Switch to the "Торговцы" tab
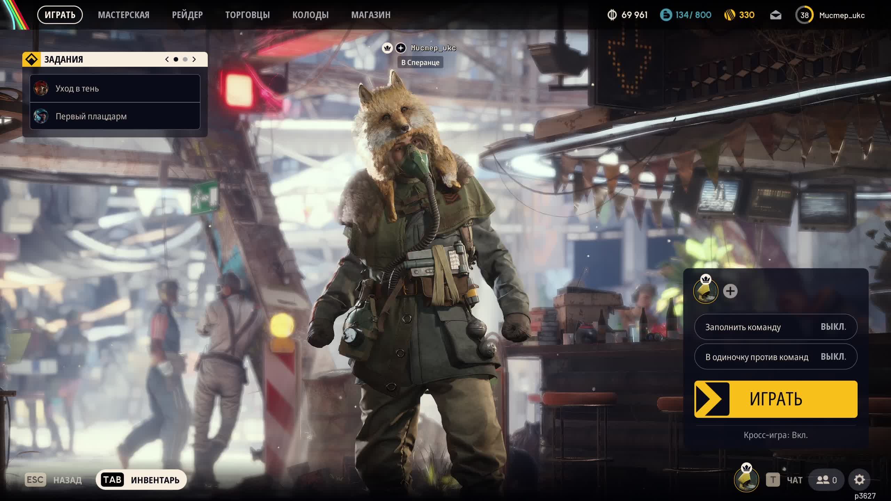891x501 pixels. pyautogui.click(x=247, y=15)
